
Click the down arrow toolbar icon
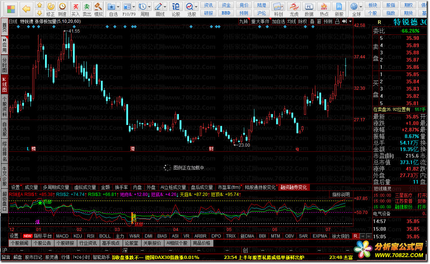[40, 13]
